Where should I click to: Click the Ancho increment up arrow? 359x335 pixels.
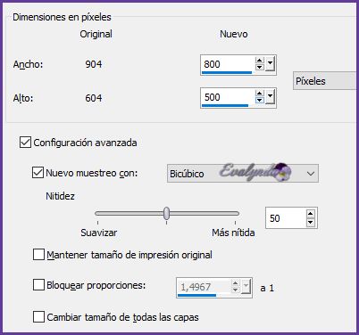click(x=260, y=61)
